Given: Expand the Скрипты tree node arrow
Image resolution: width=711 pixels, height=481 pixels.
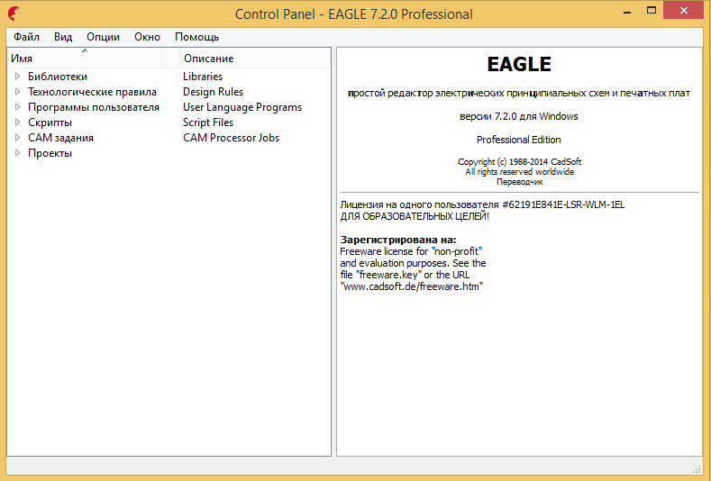Looking at the screenshot, I should [x=17, y=123].
